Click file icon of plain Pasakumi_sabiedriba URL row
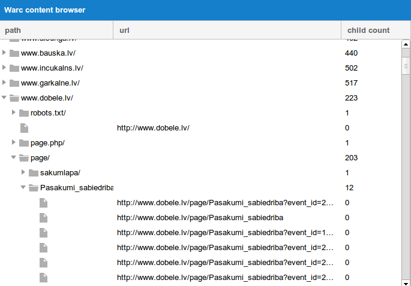Image resolution: width=411 pixels, height=286 pixels. [44, 218]
